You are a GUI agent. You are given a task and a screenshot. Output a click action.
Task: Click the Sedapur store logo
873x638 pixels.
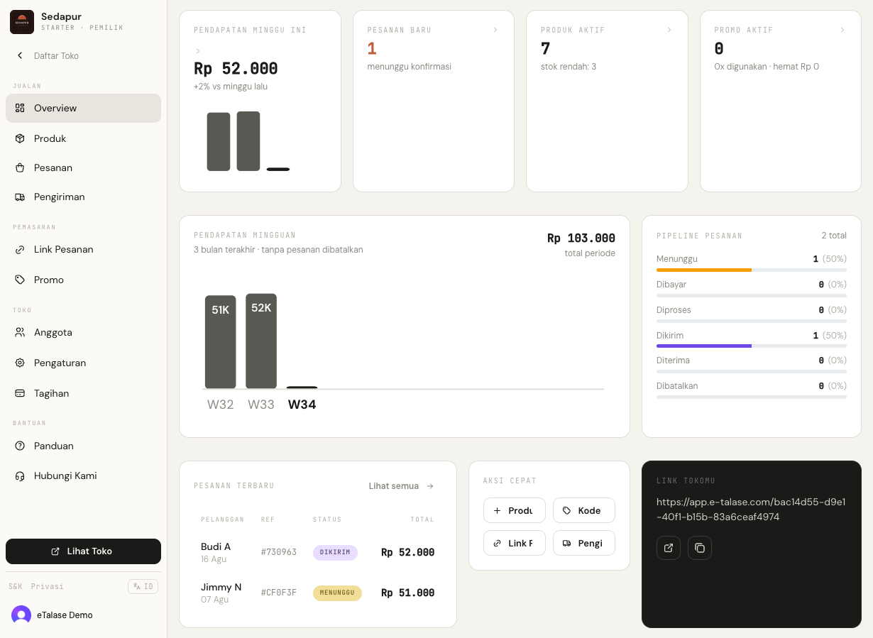pos(22,22)
